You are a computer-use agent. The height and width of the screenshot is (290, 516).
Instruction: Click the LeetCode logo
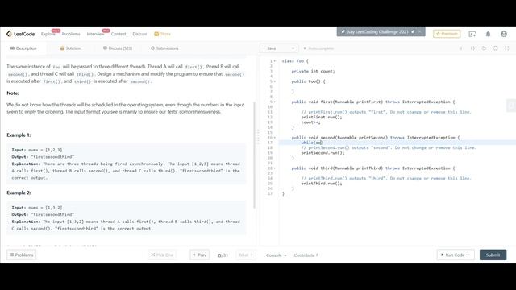[20, 34]
